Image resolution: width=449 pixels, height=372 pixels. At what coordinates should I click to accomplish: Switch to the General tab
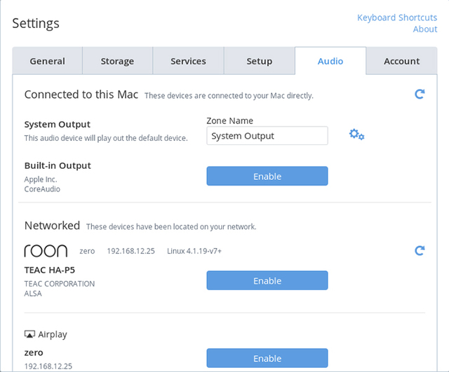point(47,61)
